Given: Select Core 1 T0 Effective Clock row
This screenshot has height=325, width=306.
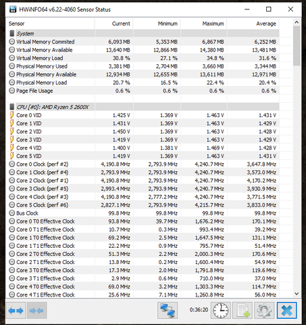Looking at the screenshot, I should 143,238.
